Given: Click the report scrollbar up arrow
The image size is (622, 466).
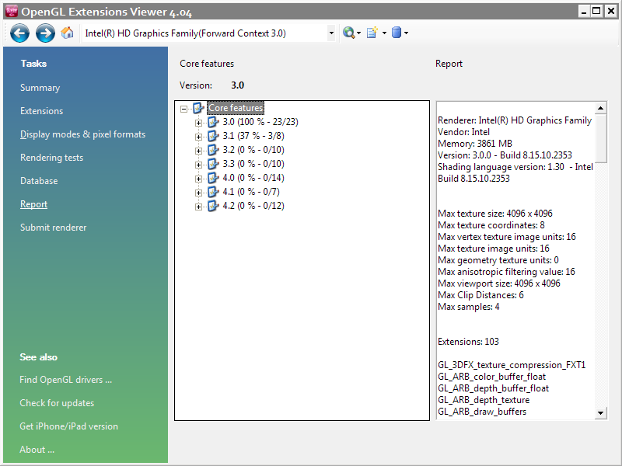Looking at the screenshot, I should point(600,108).
